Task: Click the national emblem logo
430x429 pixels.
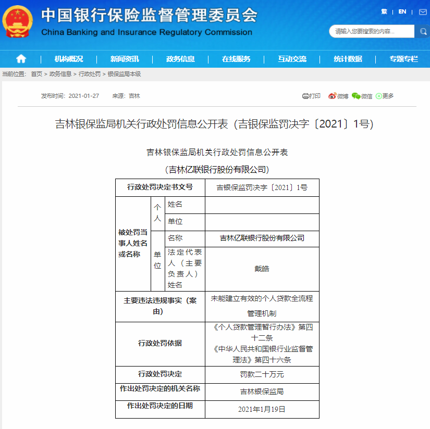Action: click(18, 21)
